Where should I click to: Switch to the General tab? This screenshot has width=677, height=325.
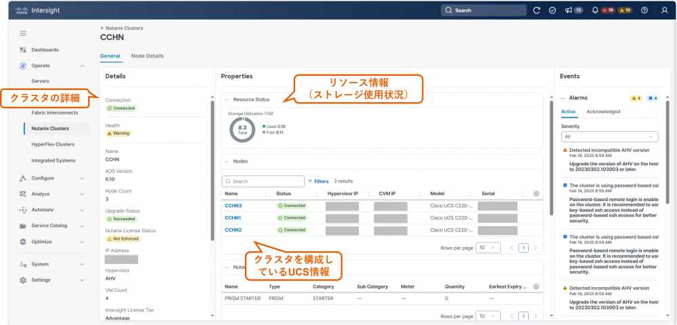click(110, 56)
